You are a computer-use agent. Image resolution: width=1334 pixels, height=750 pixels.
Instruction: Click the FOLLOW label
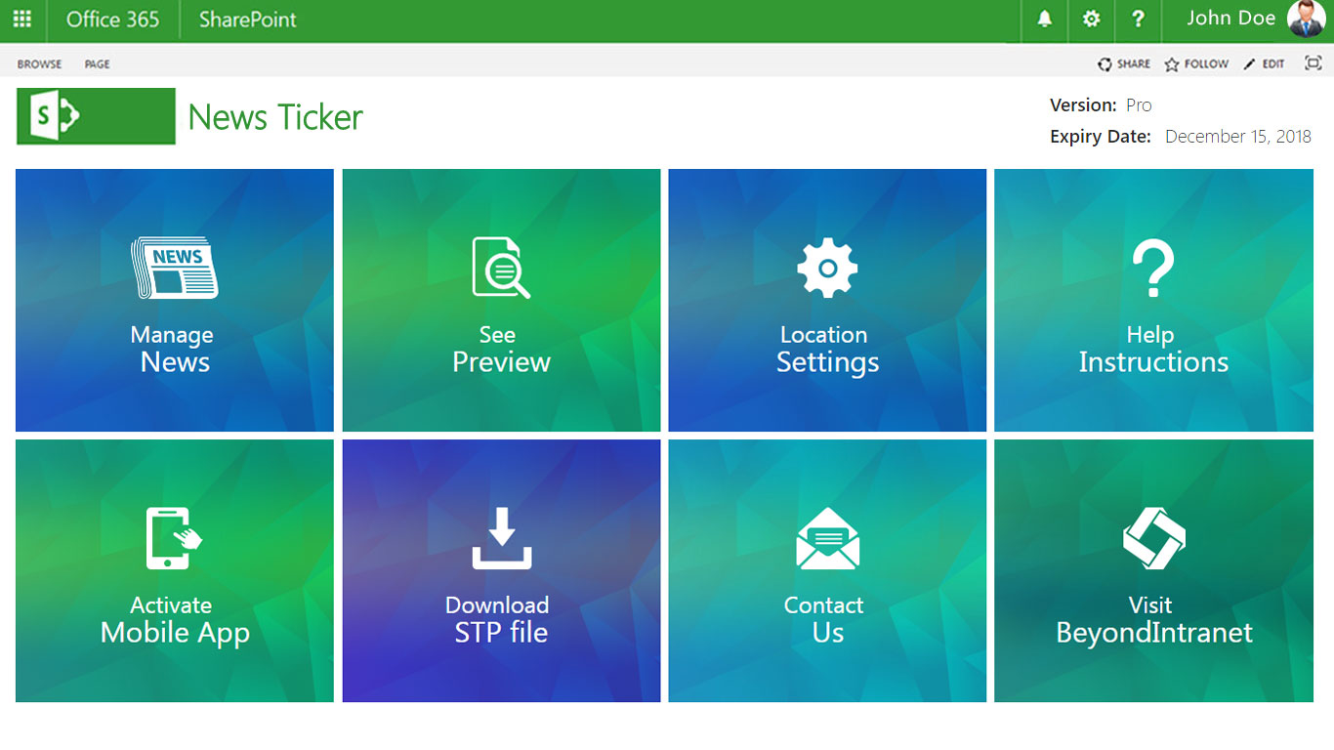[x=1206, y=64]
